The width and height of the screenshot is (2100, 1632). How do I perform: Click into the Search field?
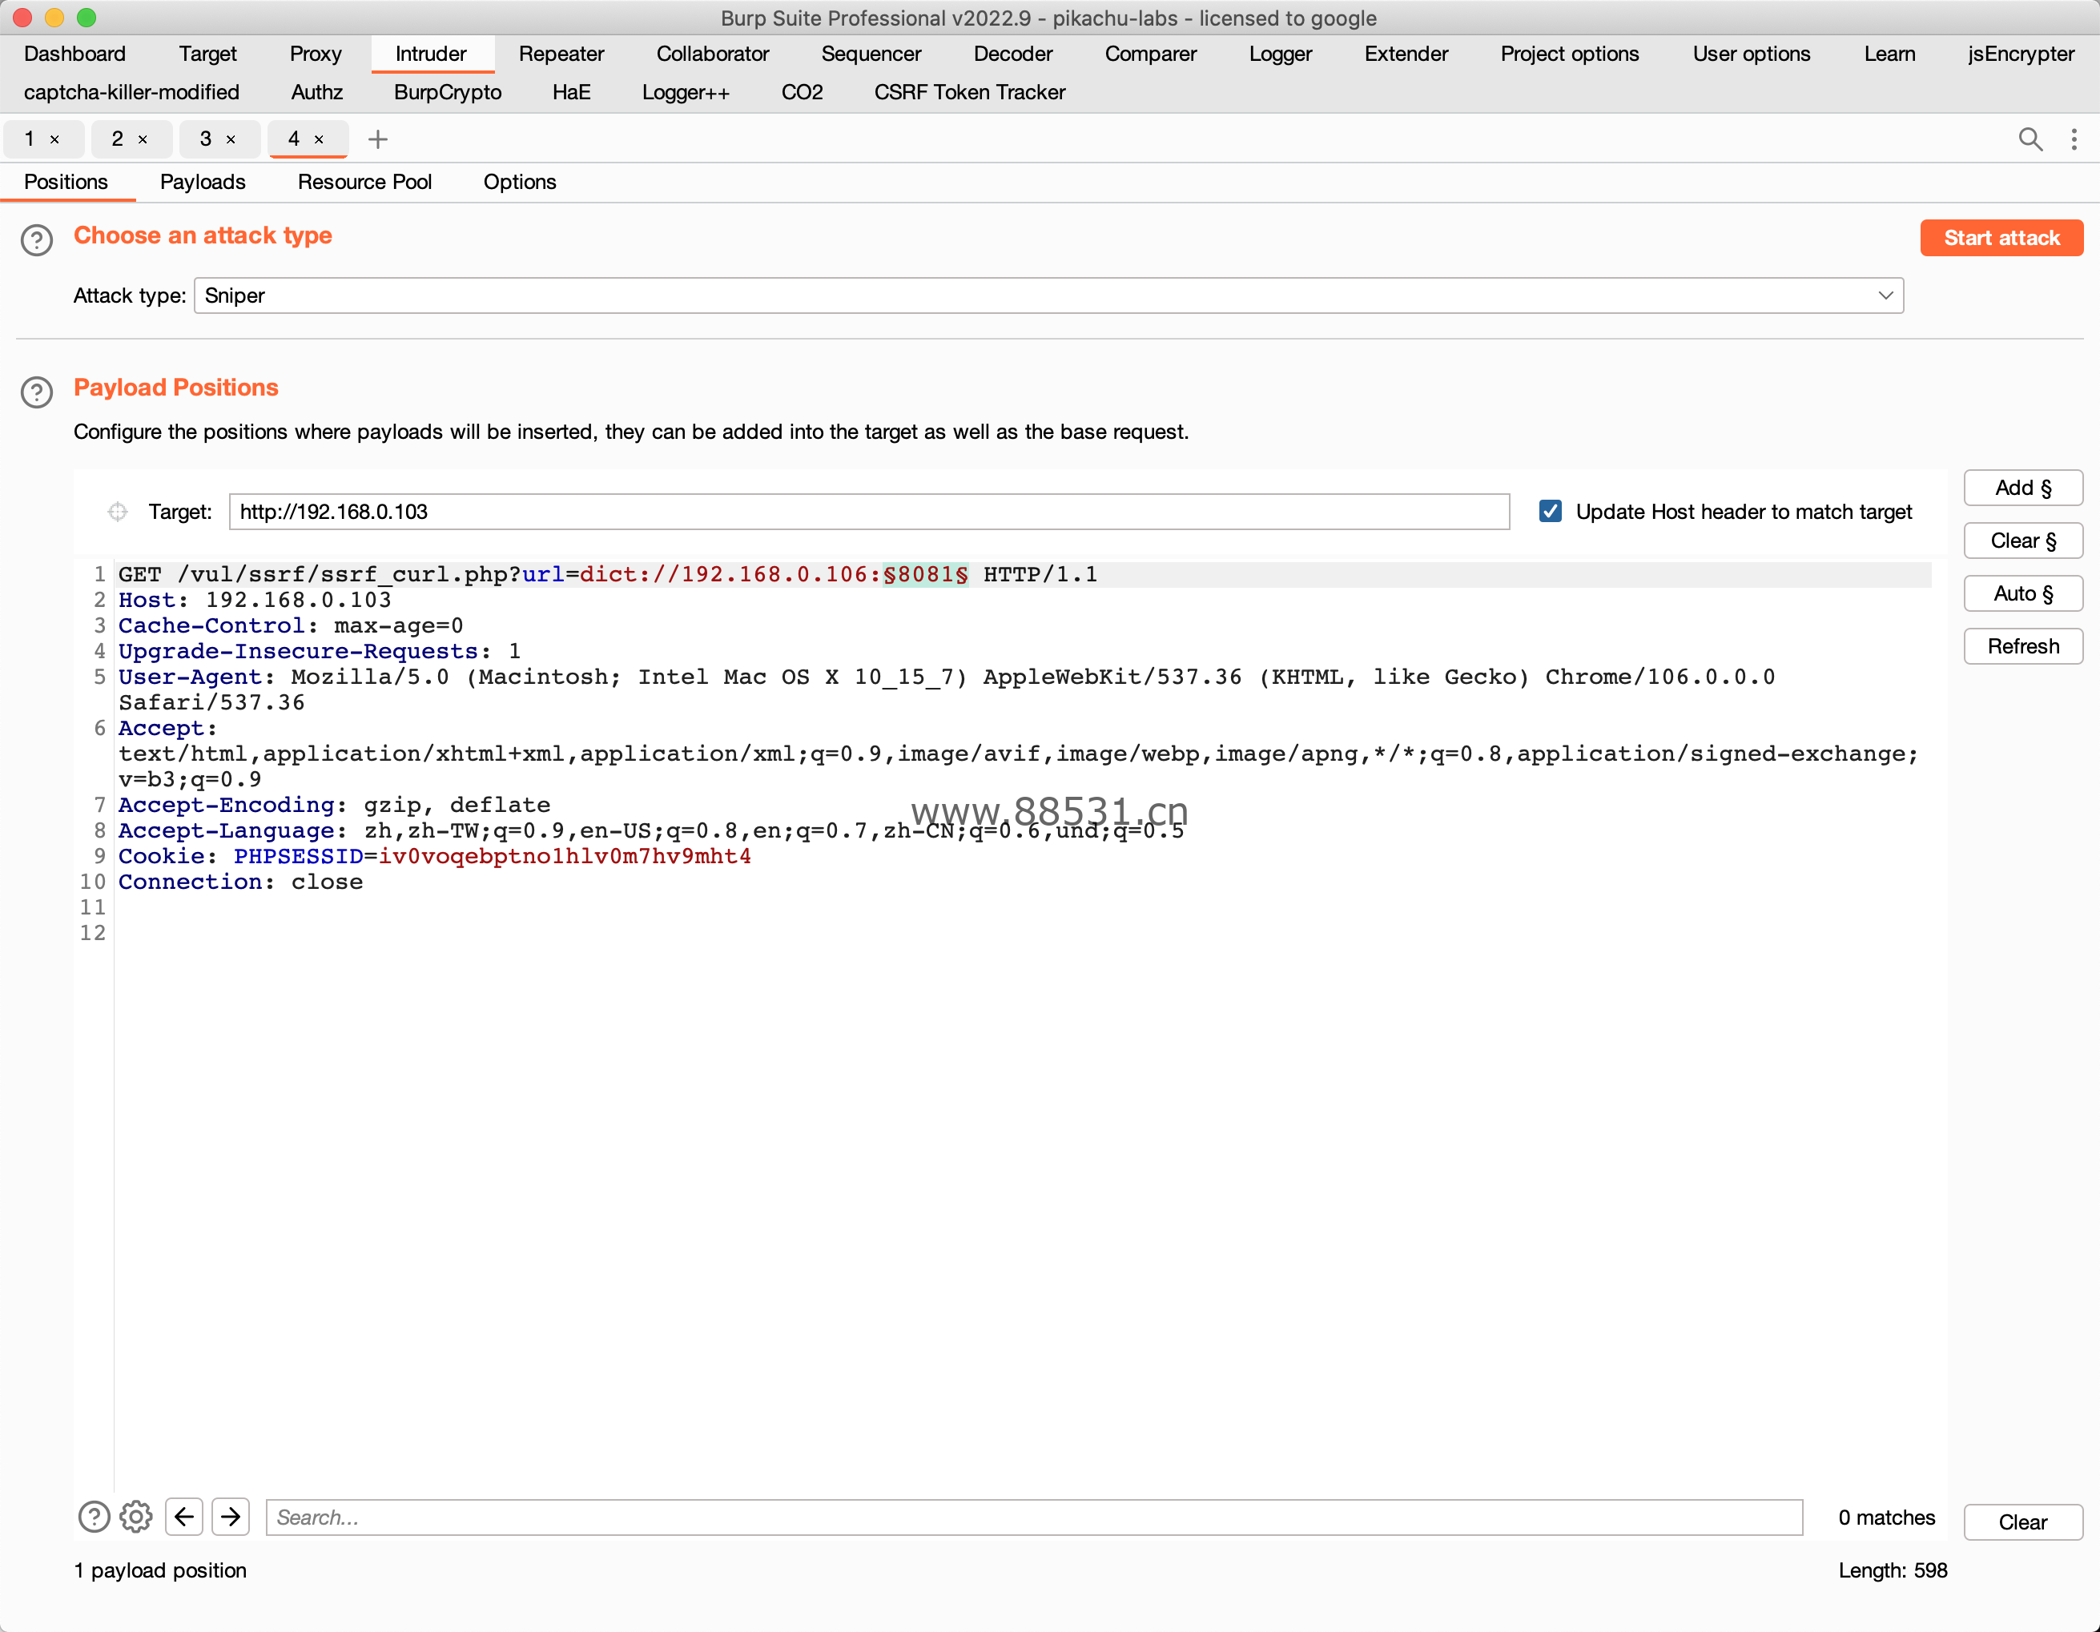click(1034, 1517)
